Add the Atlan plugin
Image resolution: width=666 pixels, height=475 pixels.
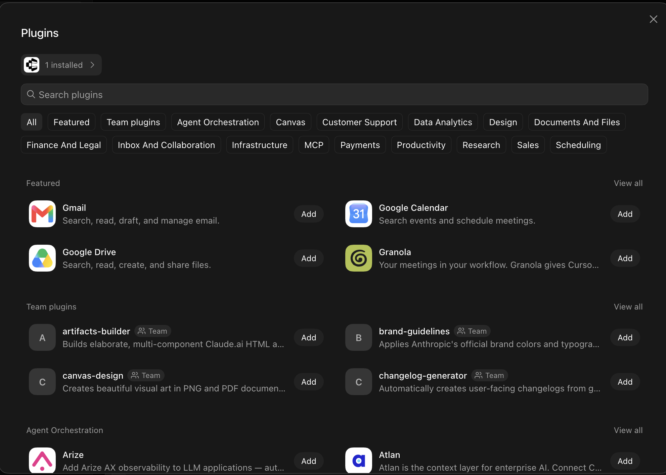tap(625, 461)
